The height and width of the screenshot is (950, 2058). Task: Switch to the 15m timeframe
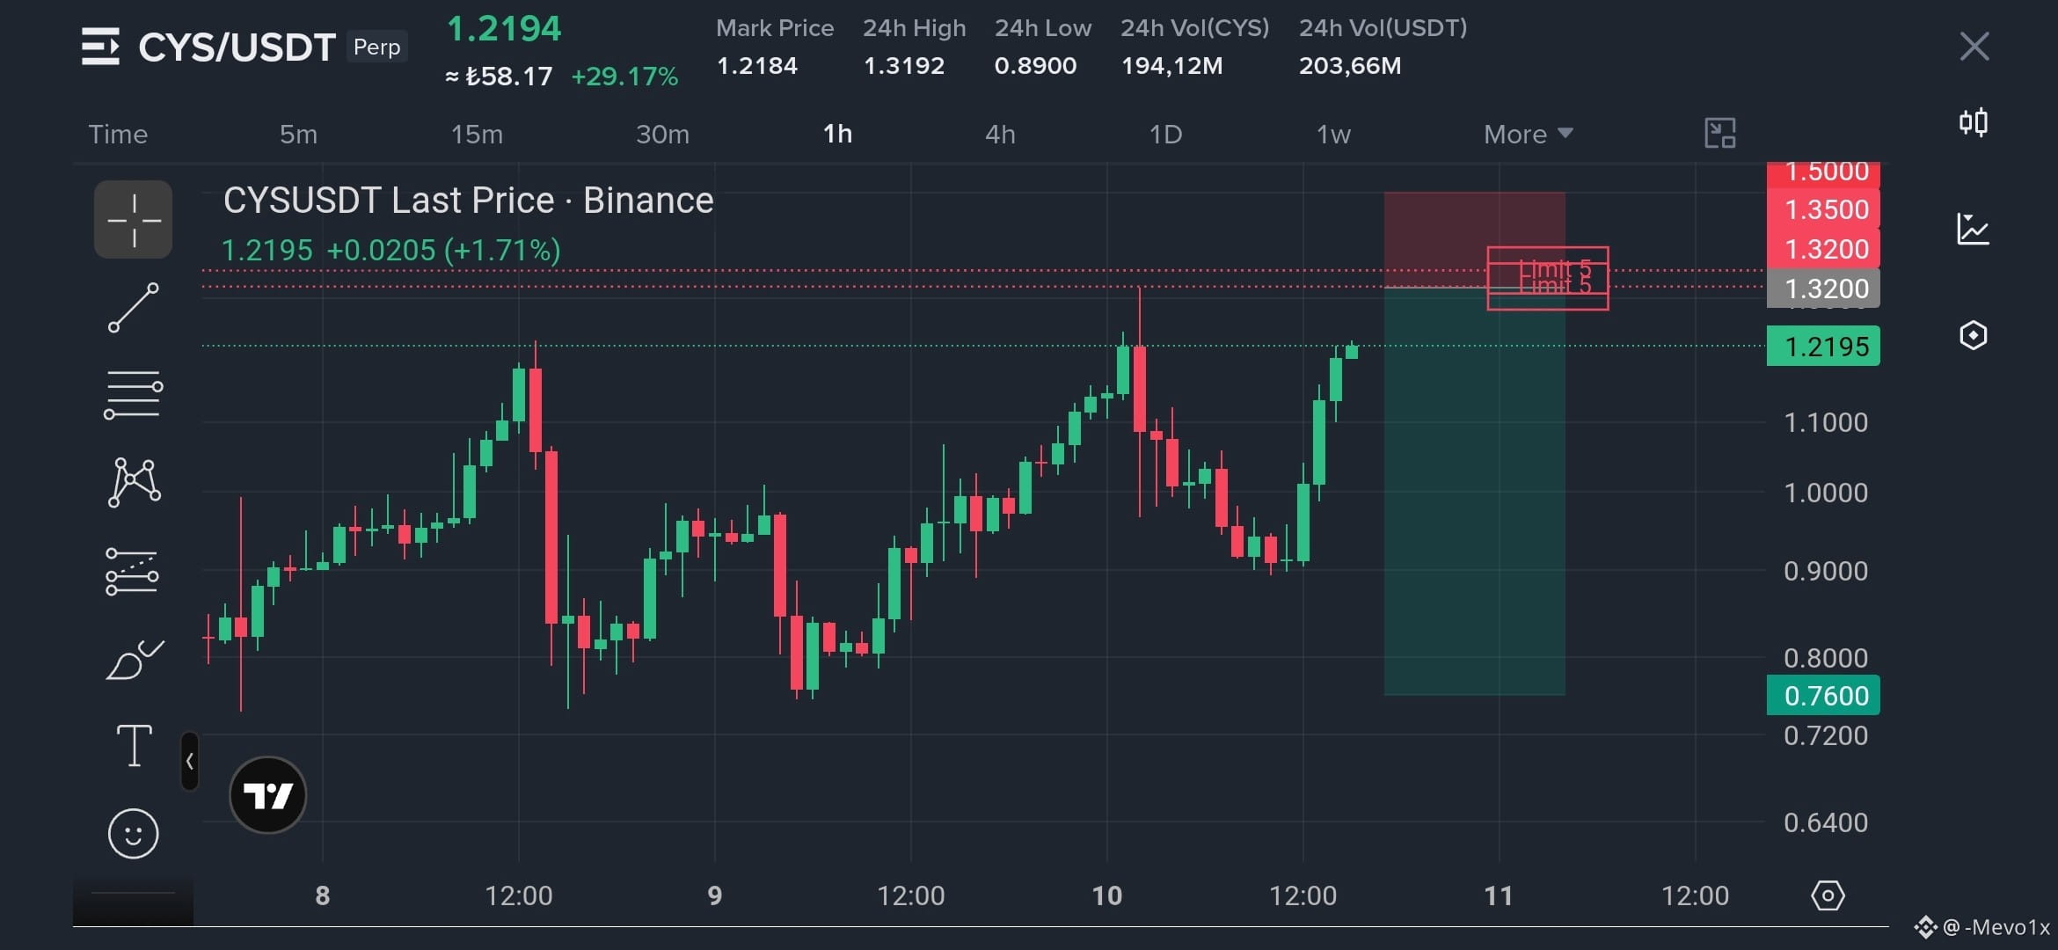tap(477, 134)
